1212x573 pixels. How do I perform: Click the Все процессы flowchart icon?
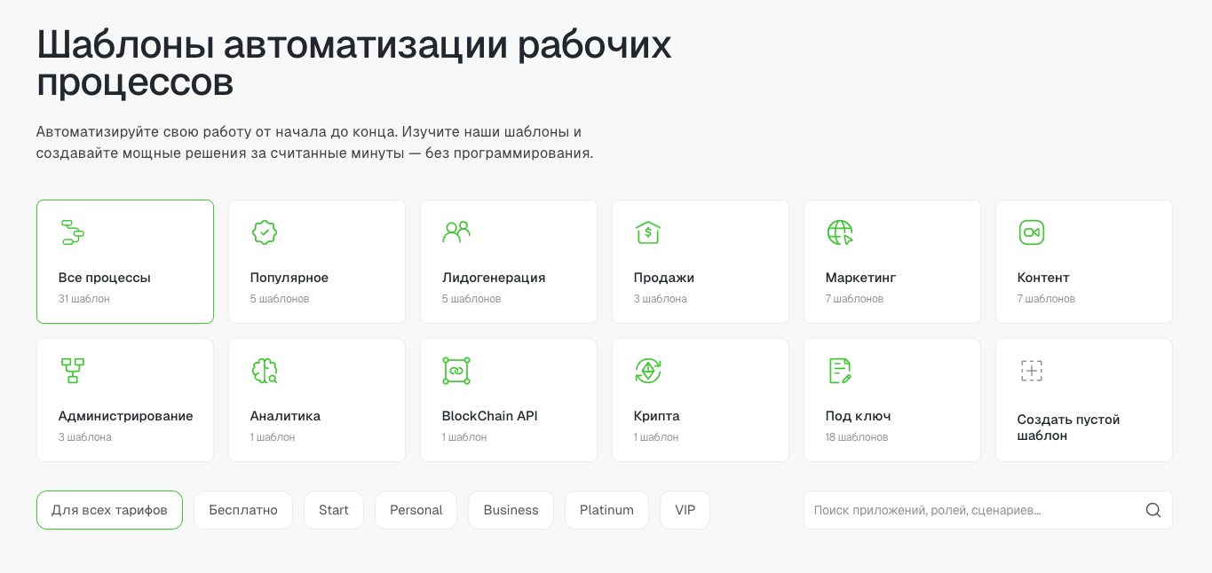72,232
